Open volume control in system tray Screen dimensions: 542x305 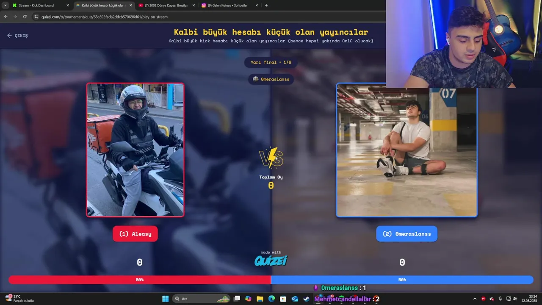click(515, 299)
